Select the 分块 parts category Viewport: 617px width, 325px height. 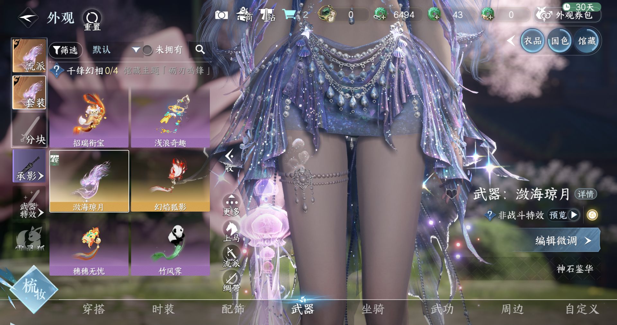point(29,129)
